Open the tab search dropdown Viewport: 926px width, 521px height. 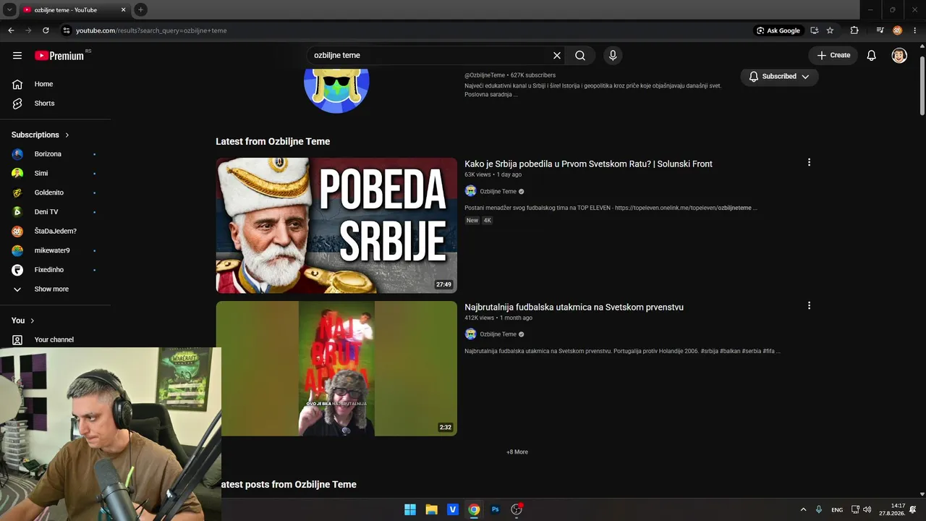[x=10, y=9]
